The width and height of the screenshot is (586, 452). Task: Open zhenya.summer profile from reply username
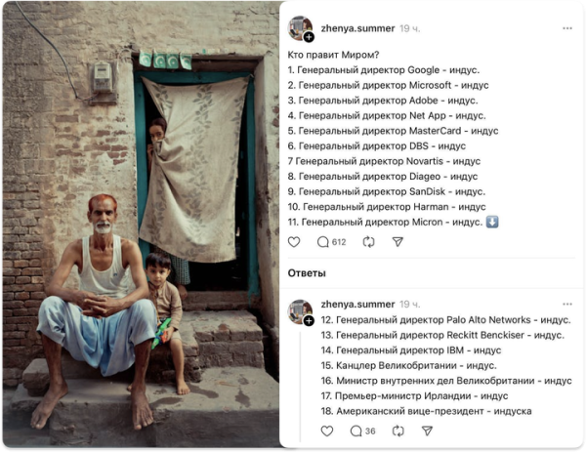point(357,304)
